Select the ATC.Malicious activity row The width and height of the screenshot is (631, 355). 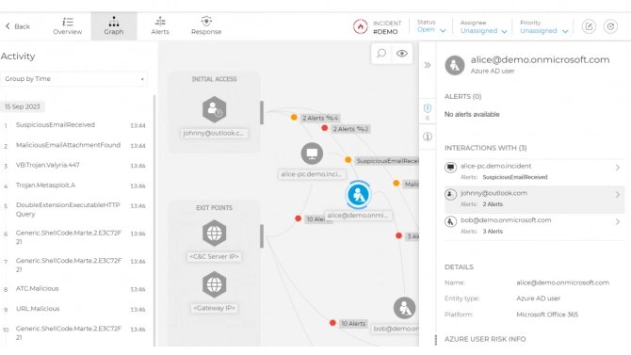click(x=74, y=288)
